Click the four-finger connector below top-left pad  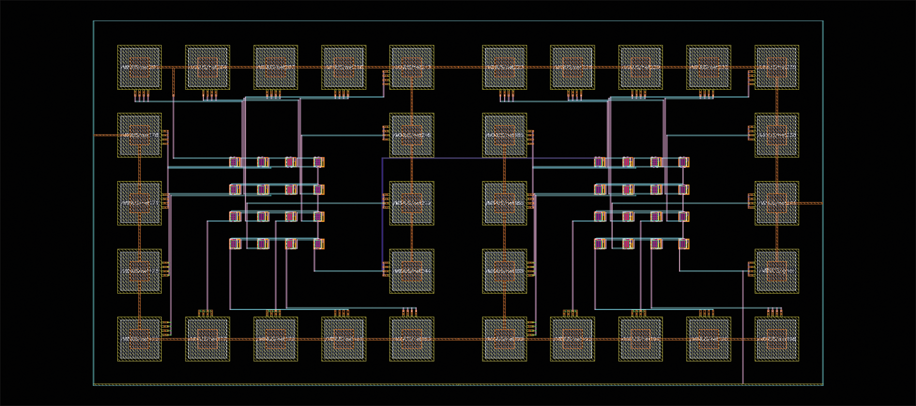click(142, 94)
